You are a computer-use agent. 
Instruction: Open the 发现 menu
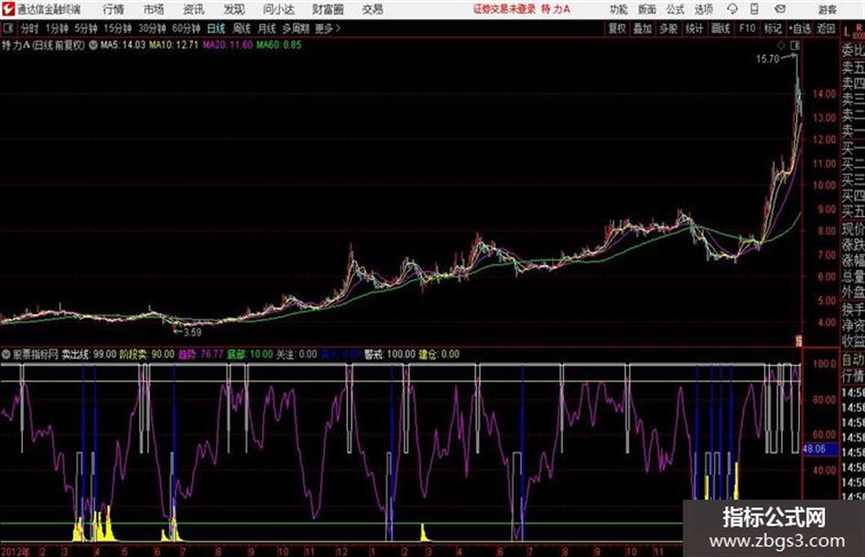click(234, 9)
